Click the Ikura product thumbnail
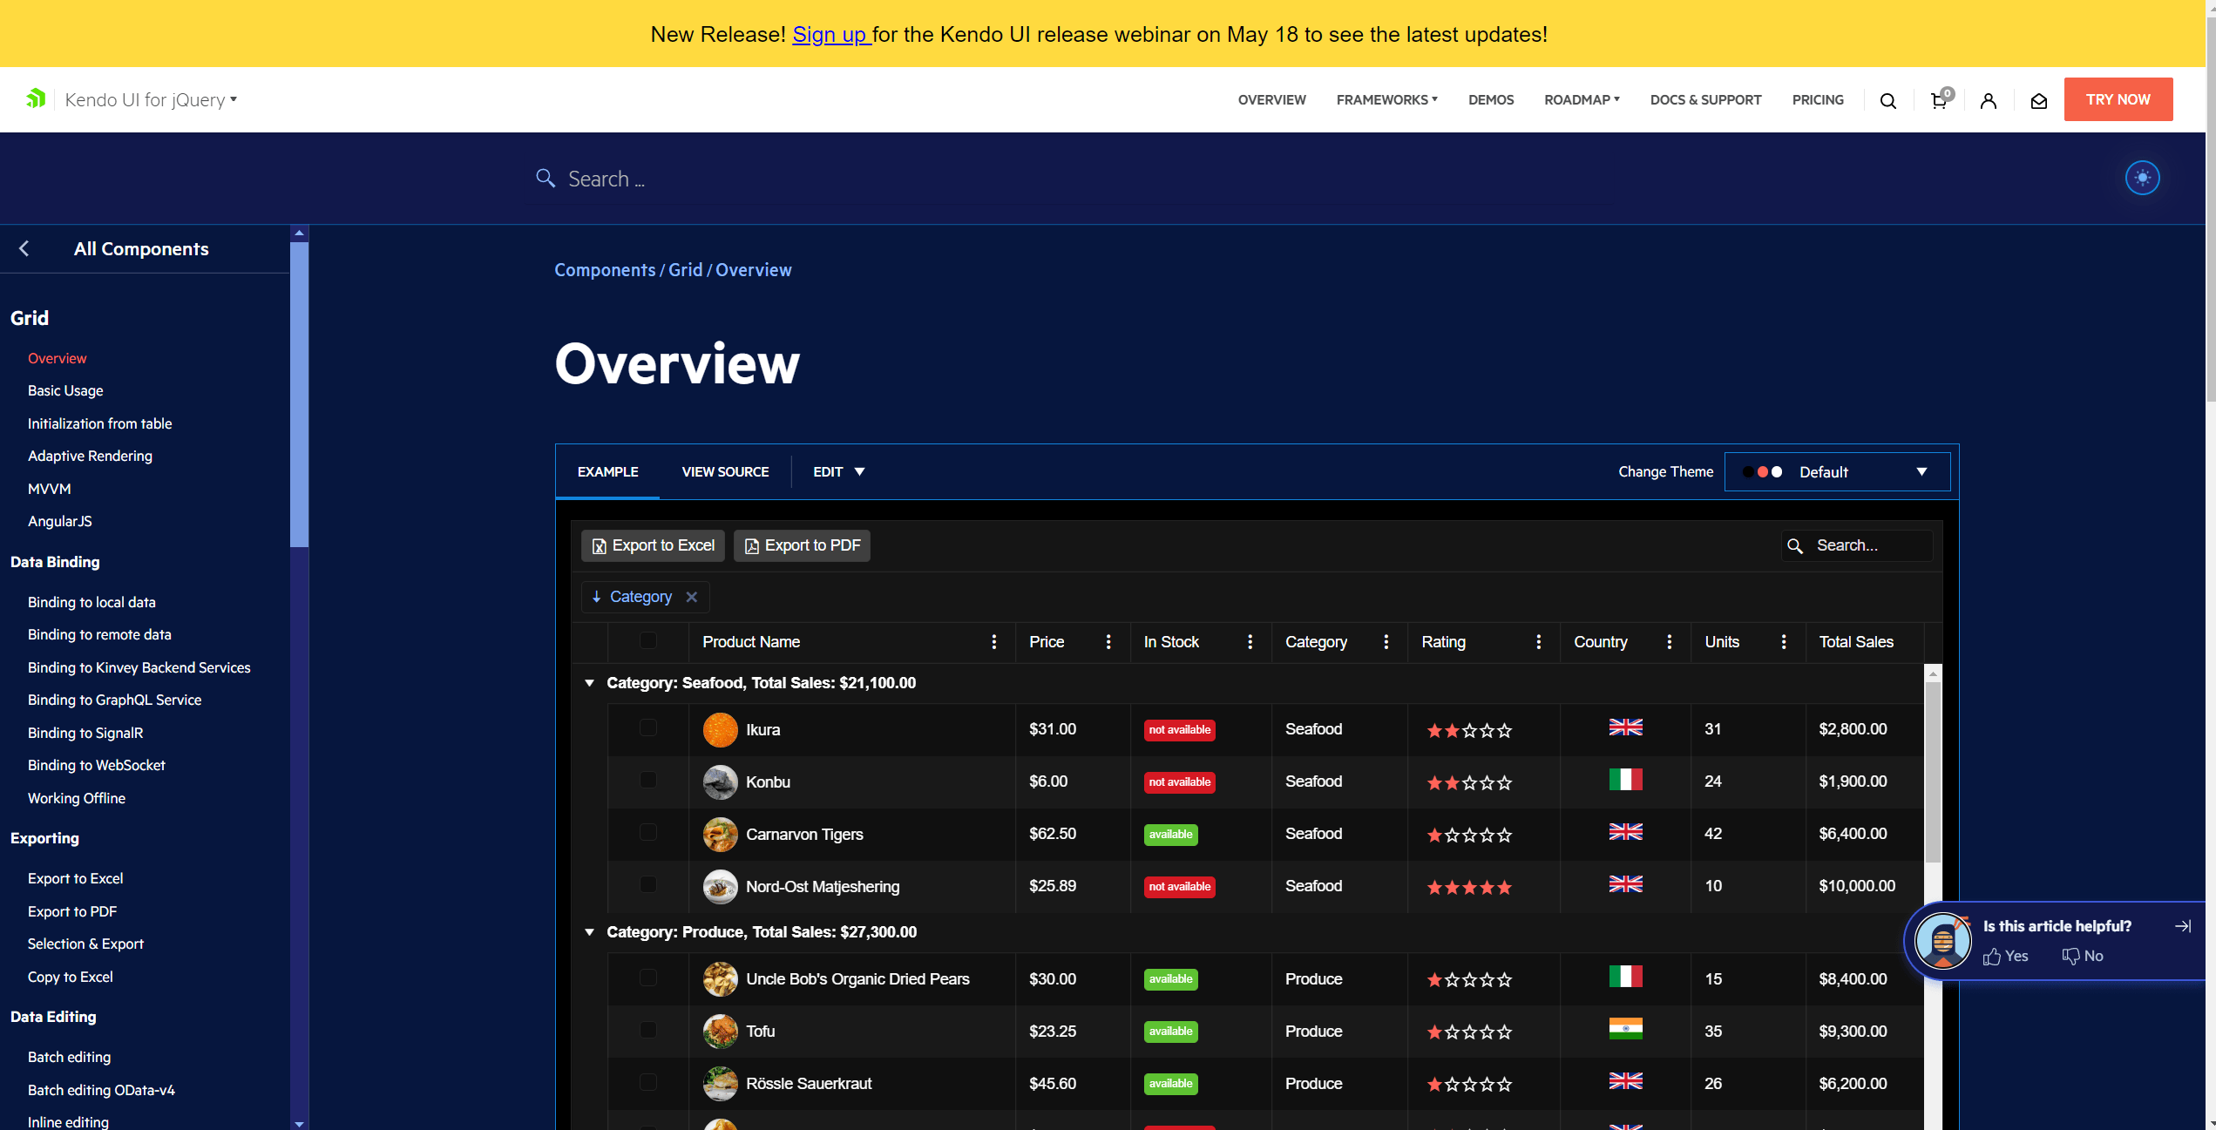 [x=721, y=730]
